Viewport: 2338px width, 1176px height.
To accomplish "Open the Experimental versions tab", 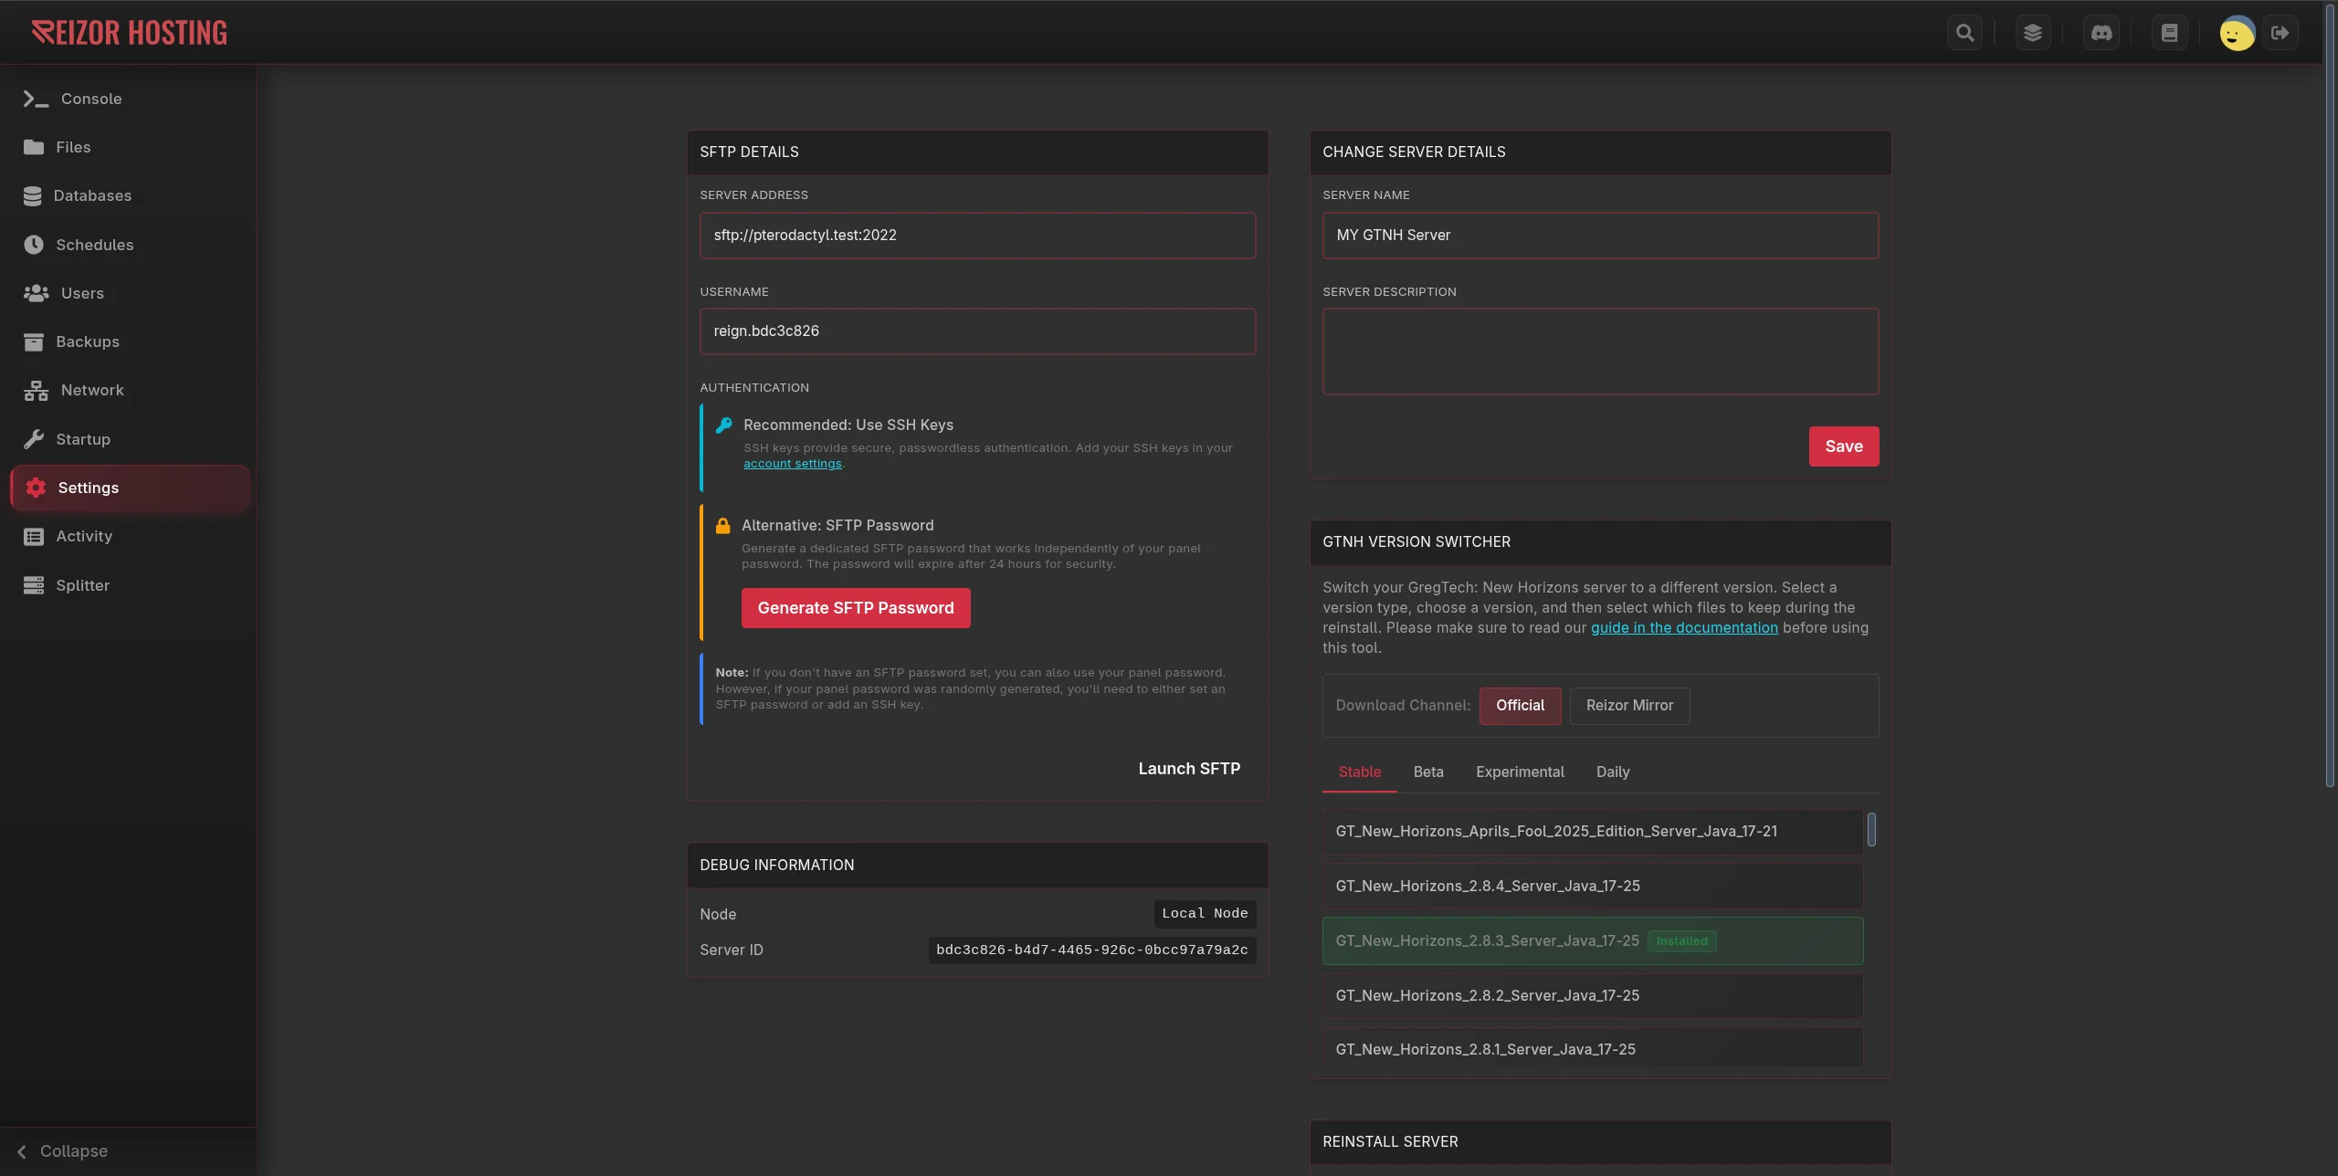I will pos(1520,772).
